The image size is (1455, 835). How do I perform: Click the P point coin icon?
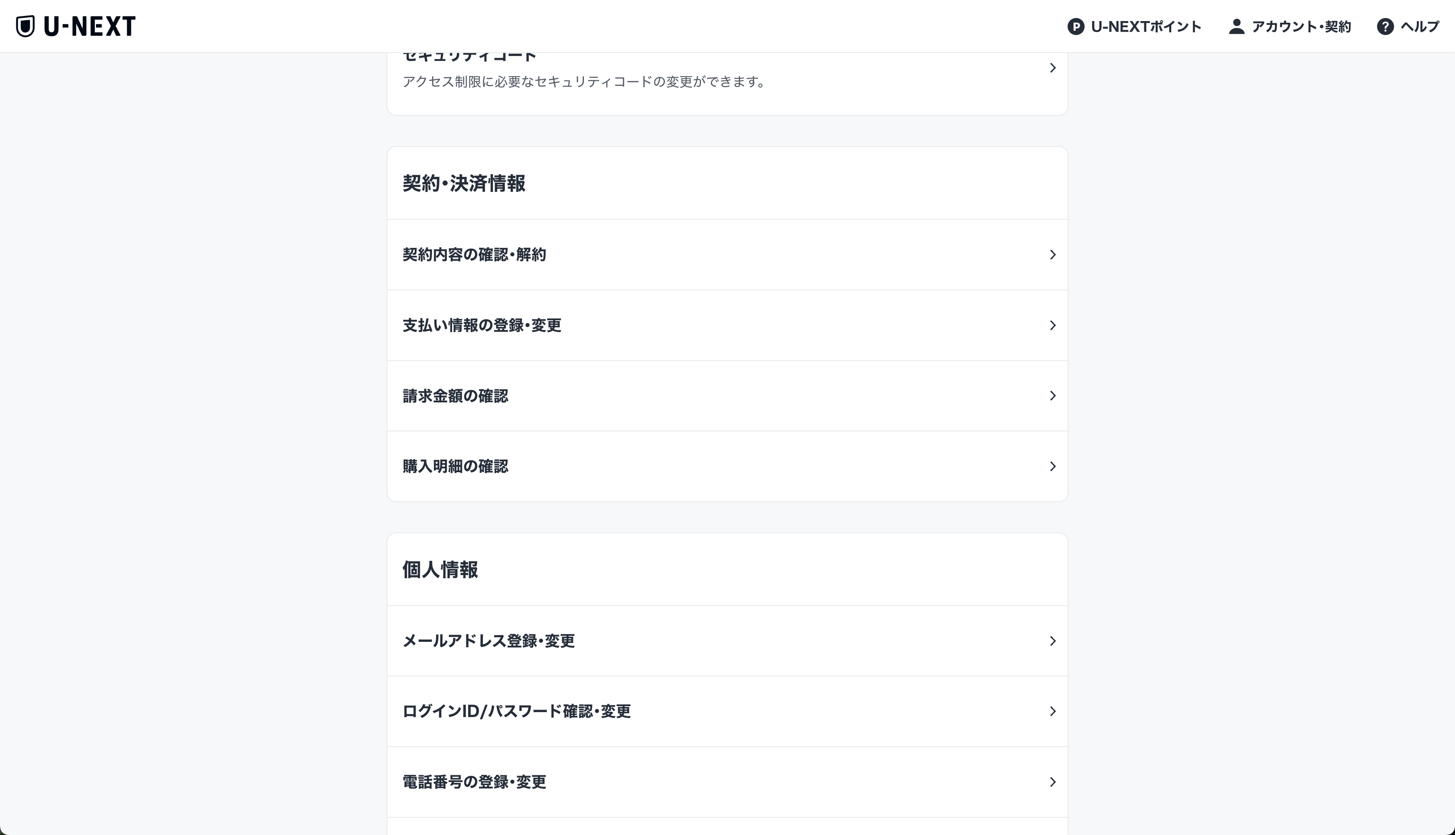[x=1075, y=27]
